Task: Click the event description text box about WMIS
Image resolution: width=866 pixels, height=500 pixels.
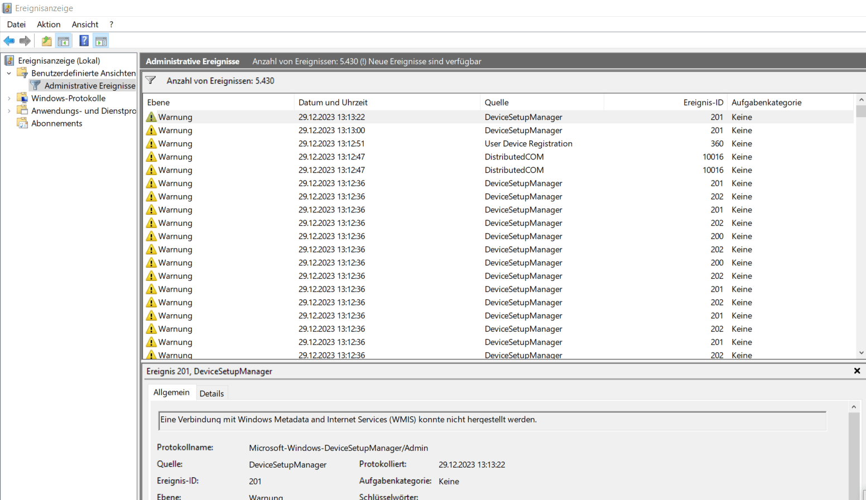Action: pyautogui.click(x=492, y=421)
